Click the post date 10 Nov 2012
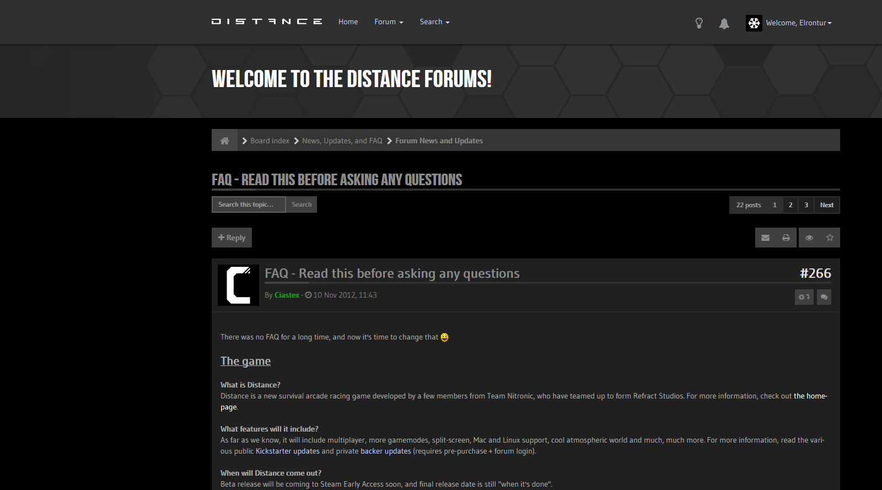This screenshot has width=882, height=490. pos(345,295)
